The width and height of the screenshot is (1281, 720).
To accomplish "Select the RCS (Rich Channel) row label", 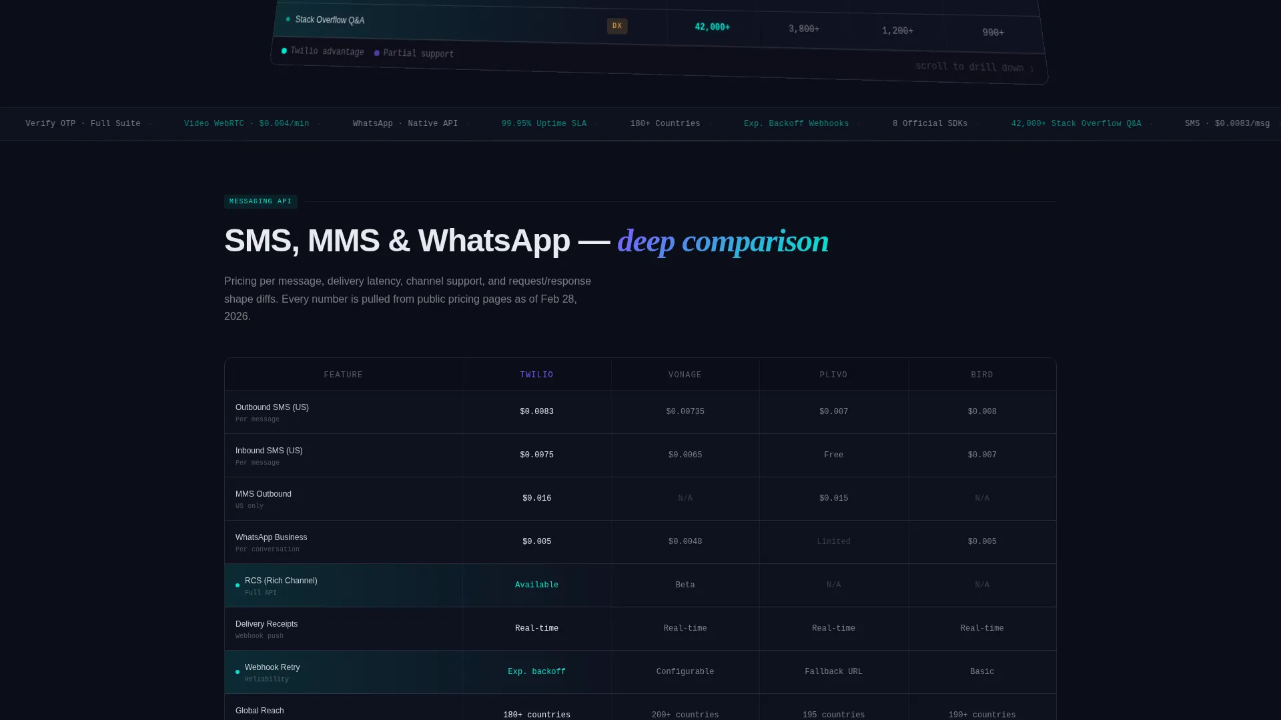I will pyautogui.click(x=281, y=581).
